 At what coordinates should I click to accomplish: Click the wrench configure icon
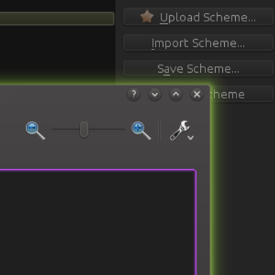tap(179, 130)
